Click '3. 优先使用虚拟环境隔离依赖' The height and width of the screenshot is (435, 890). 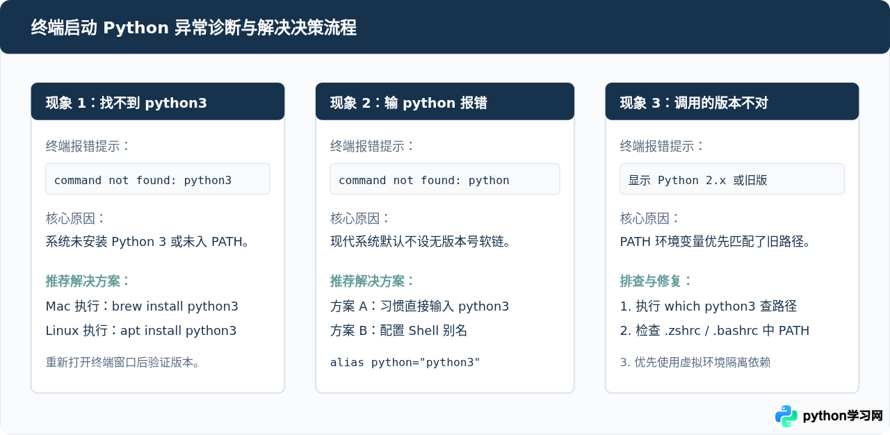point(695,362)
